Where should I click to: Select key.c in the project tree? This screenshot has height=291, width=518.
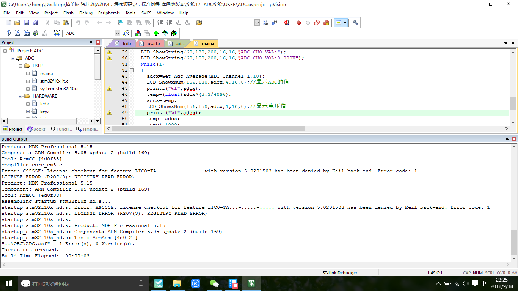click(45, 111)
